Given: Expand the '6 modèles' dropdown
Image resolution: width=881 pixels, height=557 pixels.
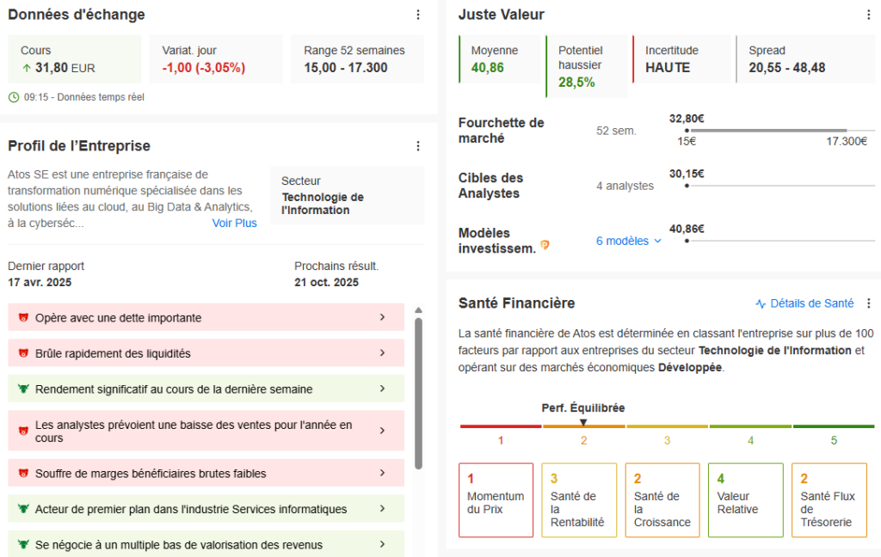Looking at the screenshot, I should [x=629, y=242].
